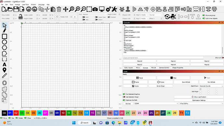The image size is (224, 126).
Task: Click the Home button
Action: (x=135, y=86)
